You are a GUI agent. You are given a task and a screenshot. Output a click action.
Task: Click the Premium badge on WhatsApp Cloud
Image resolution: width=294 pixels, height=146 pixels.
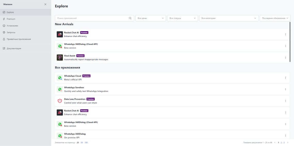pos(86,76)
